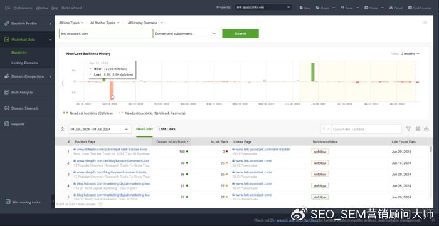
Task: Click the tall green bar in chart
Action: pos(313,72)
